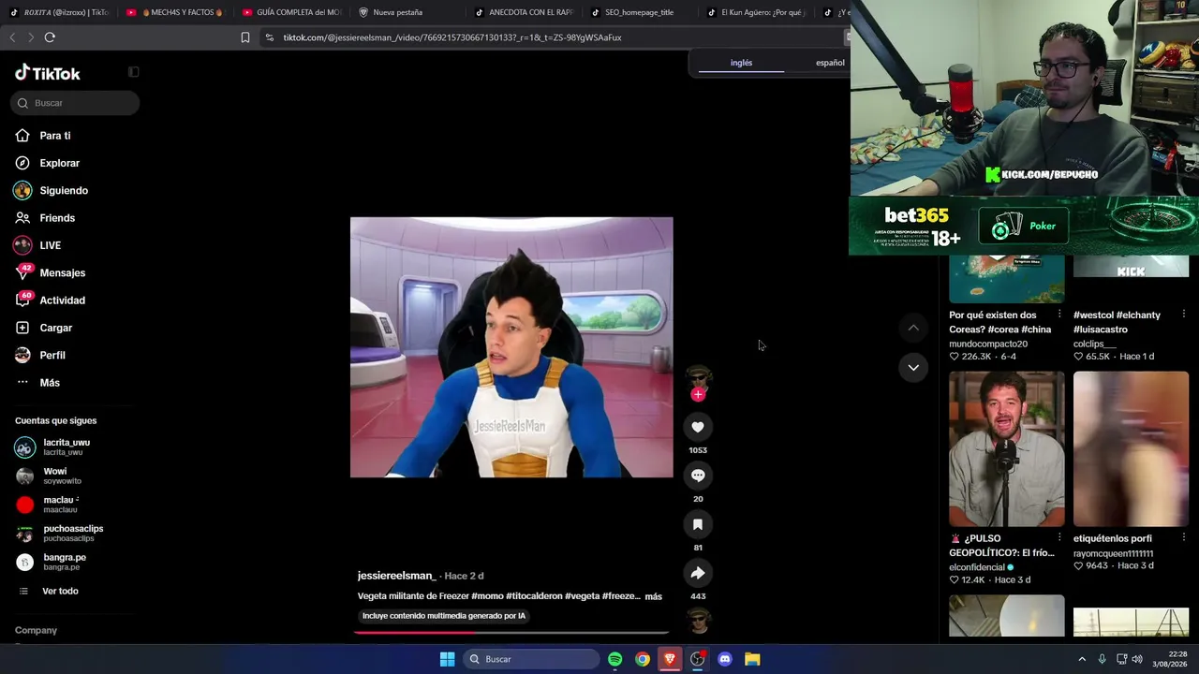Open the rayomcqueen1111111 profile link
The height and width of the screenshot is (674, 1199).
coord(1114,553)
